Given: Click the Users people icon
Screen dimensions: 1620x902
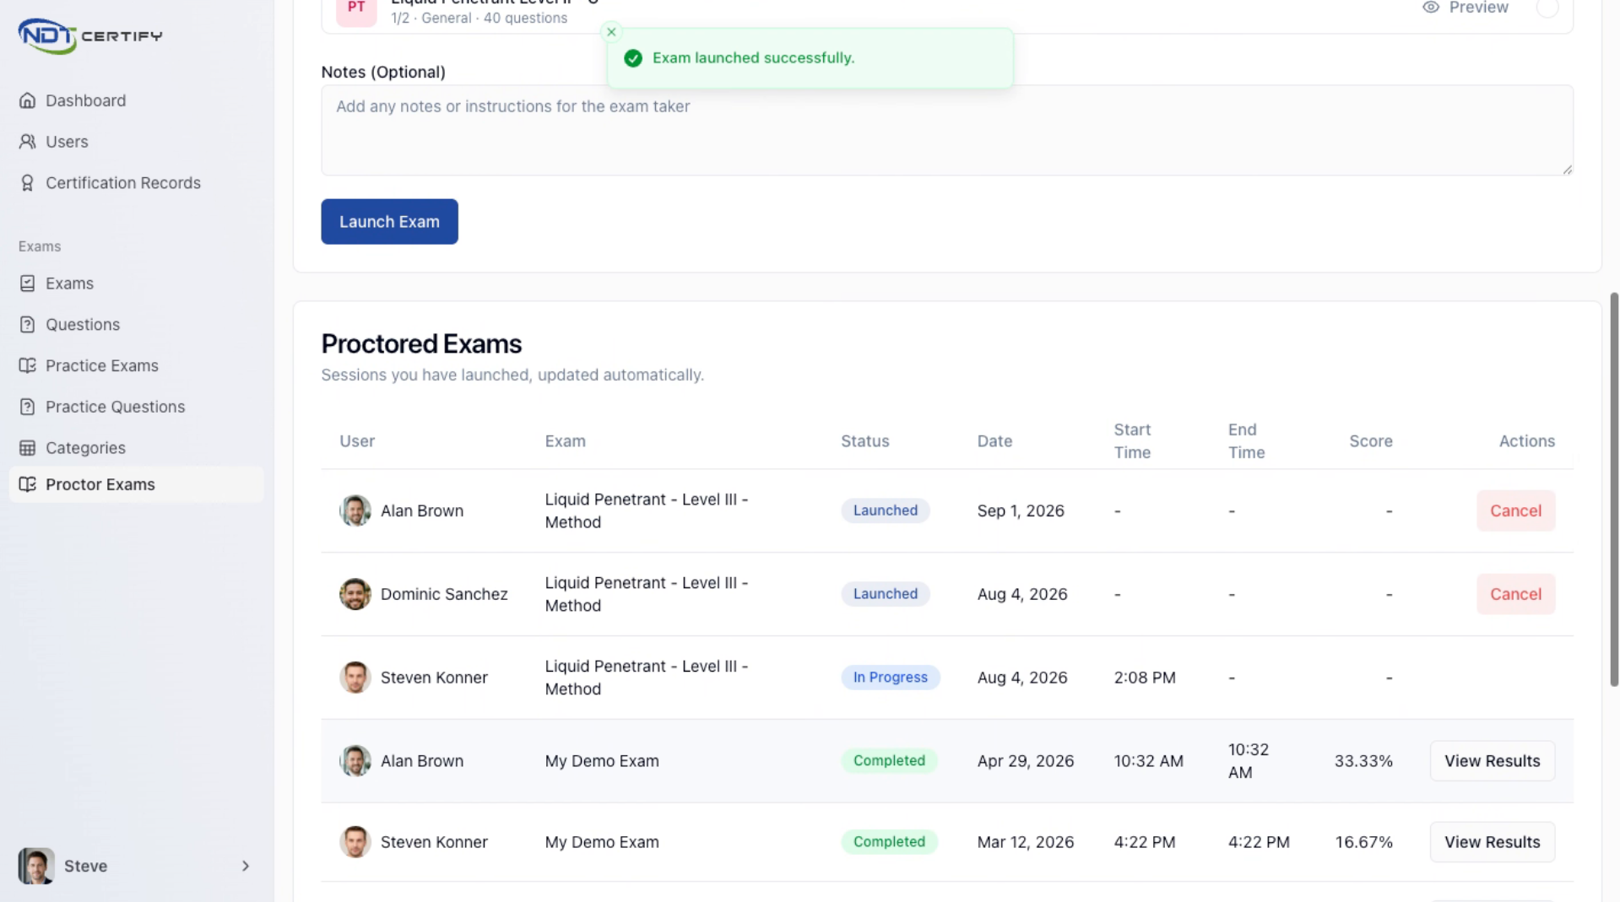Looking at the screenshot, I should click(x=28, y=142).
